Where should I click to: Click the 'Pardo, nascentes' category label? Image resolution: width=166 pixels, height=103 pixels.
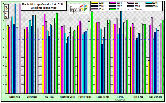point(120,98)
